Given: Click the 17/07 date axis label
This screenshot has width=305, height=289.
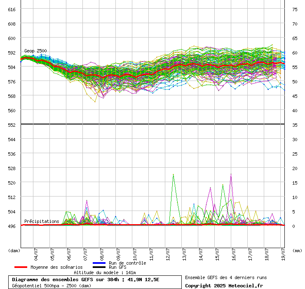Looking at the screenshot, I should click(250, 254).
